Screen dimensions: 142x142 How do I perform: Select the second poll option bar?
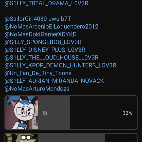(x=71, y=137)
